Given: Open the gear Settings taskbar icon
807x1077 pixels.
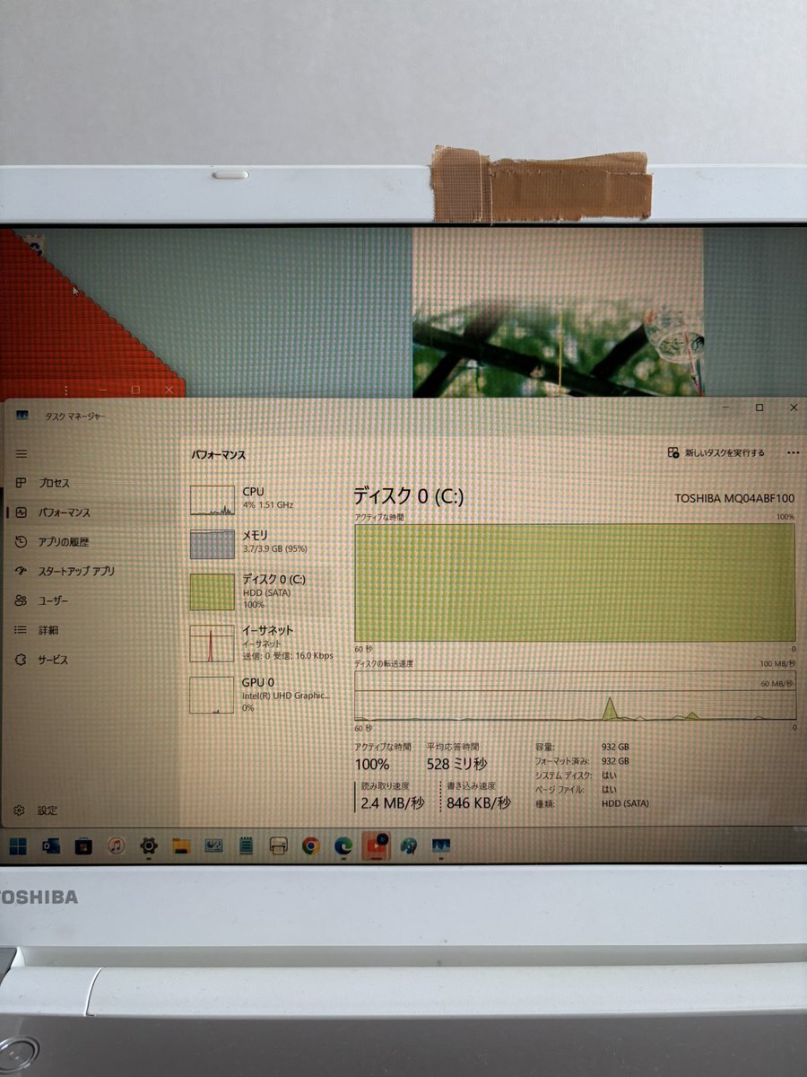Looking at the screenshot, I should click(149, 845).
